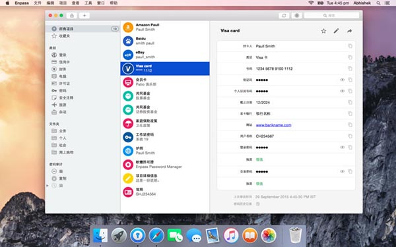Viewport: 396px width, 247px height.
Task: Expand the 旧 password audit entry
Action: 48,186
